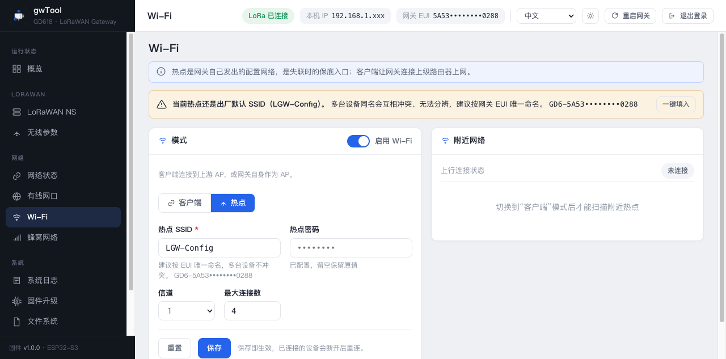Viewport: 726px width, 359px height.
Task: Click the gwTool gateway logo icon
Action: (19, 16)
